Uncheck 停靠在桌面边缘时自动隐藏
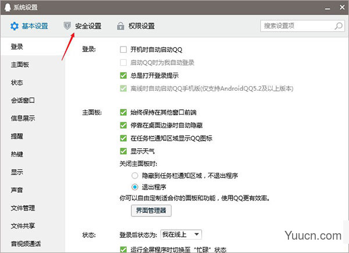 coord(123,125)
